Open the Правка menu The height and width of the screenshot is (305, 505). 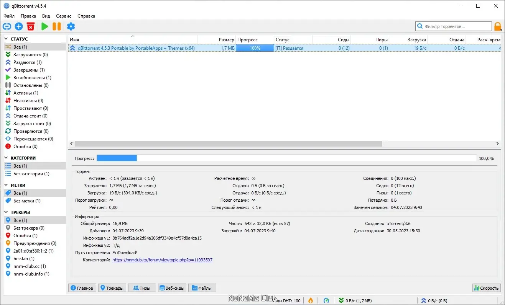click(28, 16)
